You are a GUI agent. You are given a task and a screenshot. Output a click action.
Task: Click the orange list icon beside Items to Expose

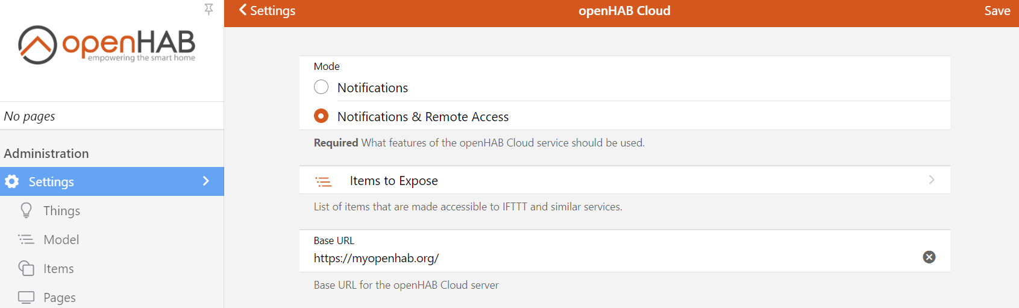(324, 181)
